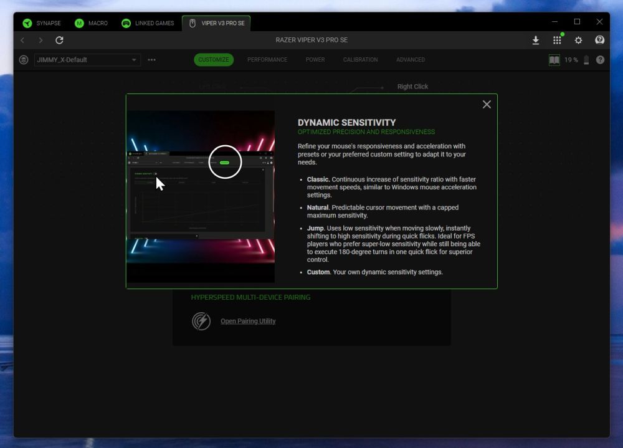Screen dimensions: 623x448
Task: Open the modules grid icon
Action: click(557, 41)
